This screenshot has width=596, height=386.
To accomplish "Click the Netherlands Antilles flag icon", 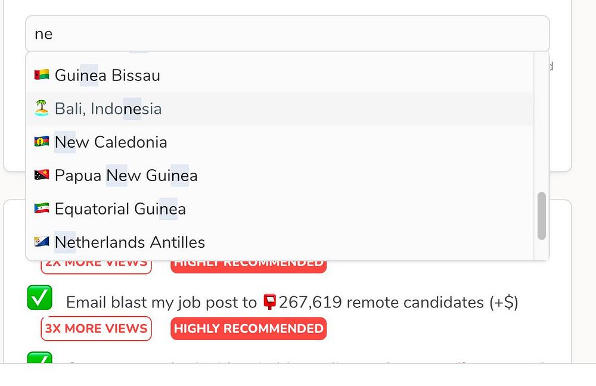I will click(x=42, y=242).
